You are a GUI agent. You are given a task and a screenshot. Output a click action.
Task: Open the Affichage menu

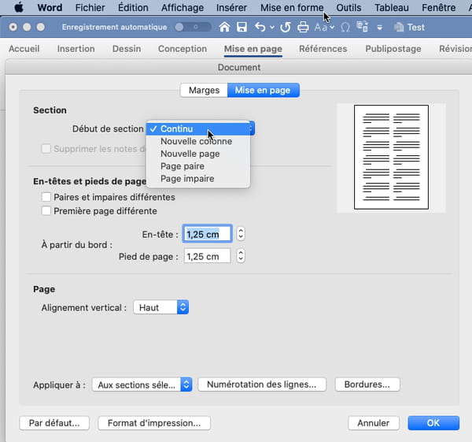183,8
